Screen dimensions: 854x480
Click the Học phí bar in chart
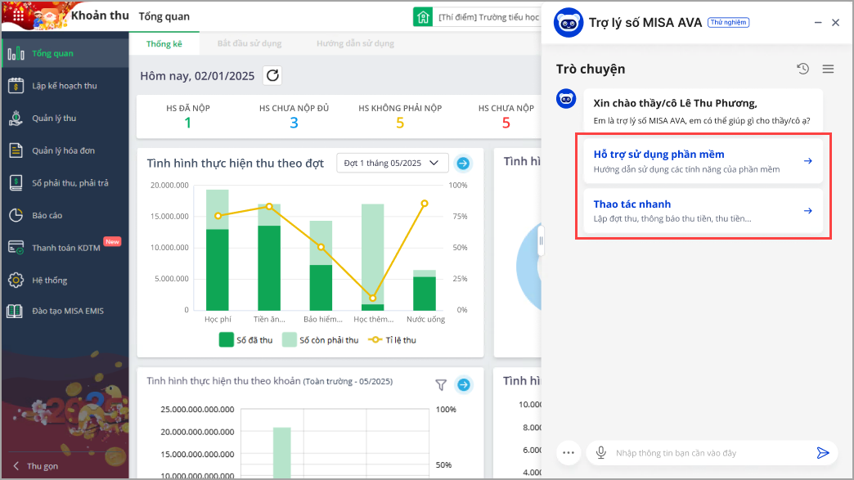pyautogui.click(x=218, y=250)
